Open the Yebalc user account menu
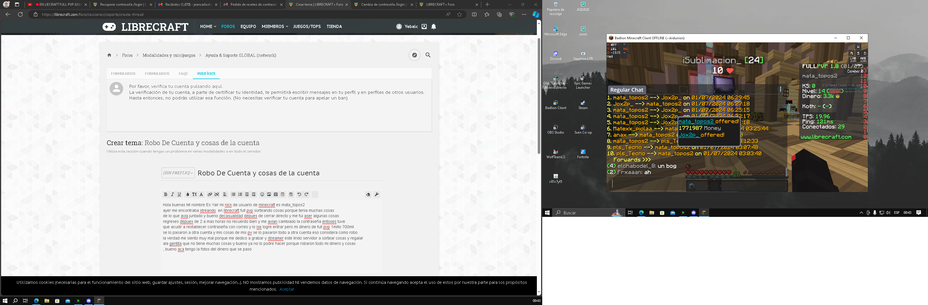 (x=407, y=27)
